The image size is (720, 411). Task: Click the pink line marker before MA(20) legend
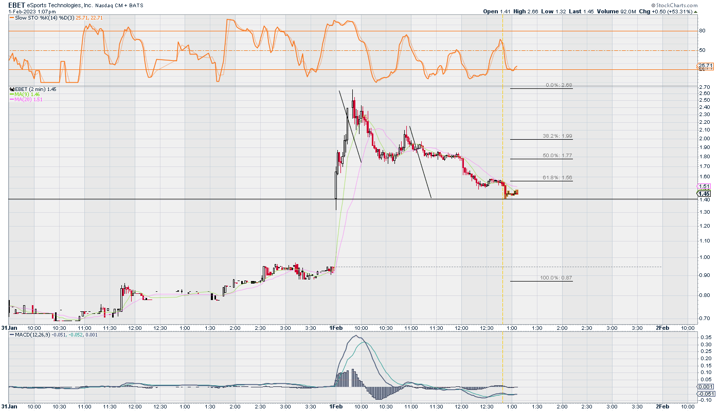point(12,100)
